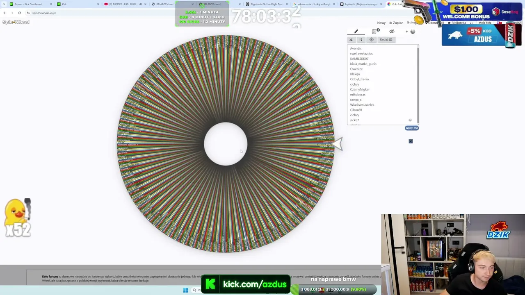
Task: Open the emoji picker smiley icon
Action: point(410,120)
